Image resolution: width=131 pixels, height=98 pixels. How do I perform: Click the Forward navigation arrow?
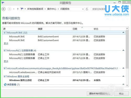coord(9,9)
